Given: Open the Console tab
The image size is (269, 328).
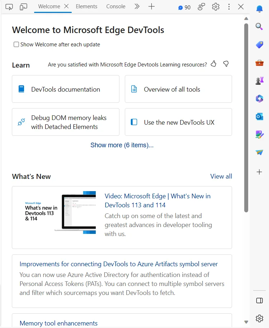Looking at the screenshot, I should [x=116, y=6].
